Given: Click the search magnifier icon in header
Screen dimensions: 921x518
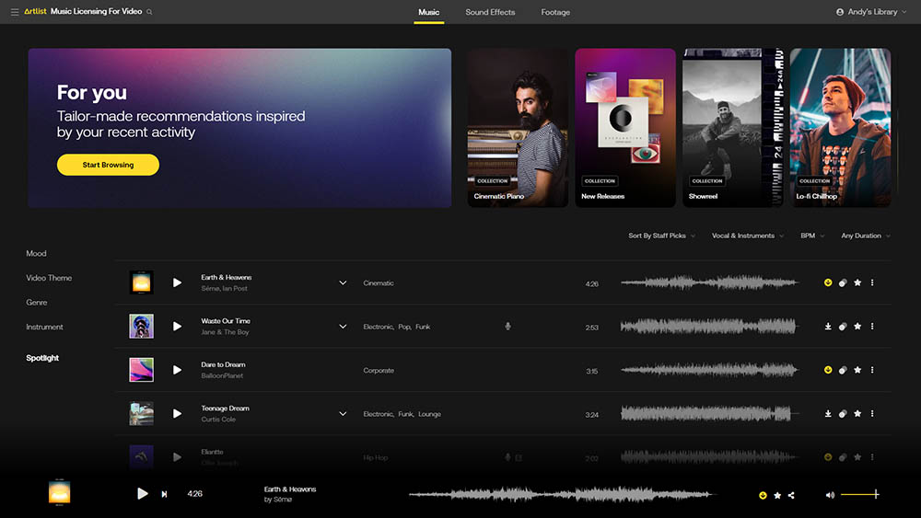Looking at the screenshot, I should [150, 12].
